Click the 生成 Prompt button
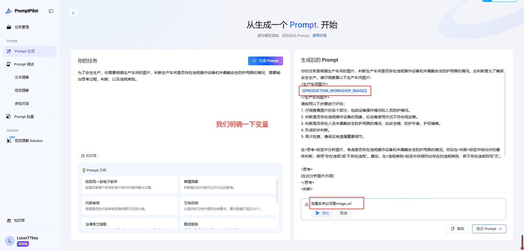This screenshot has width=524, height=251. (265, 61)
